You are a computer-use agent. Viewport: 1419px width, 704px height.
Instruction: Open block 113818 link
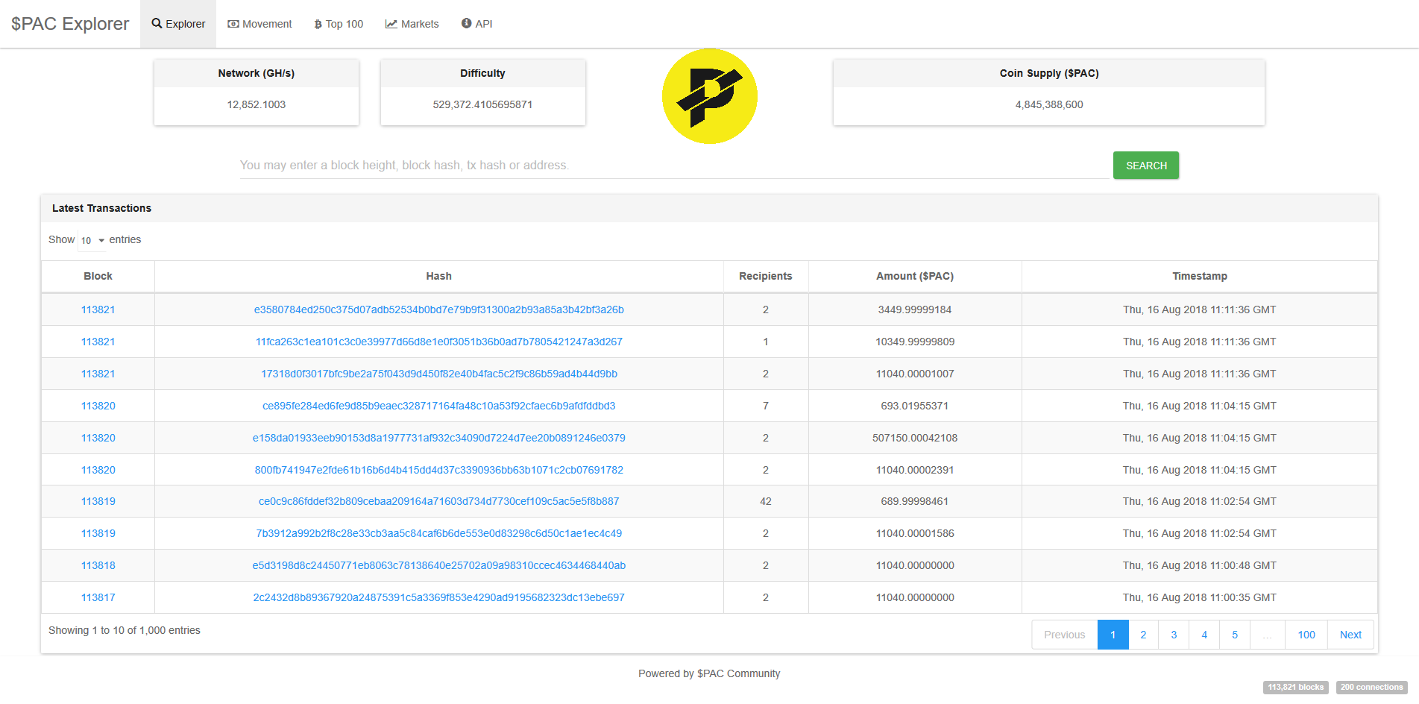coord(98,565)
